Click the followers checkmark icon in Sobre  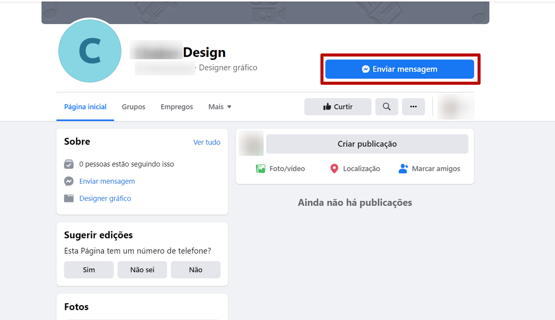pos(69,164)
